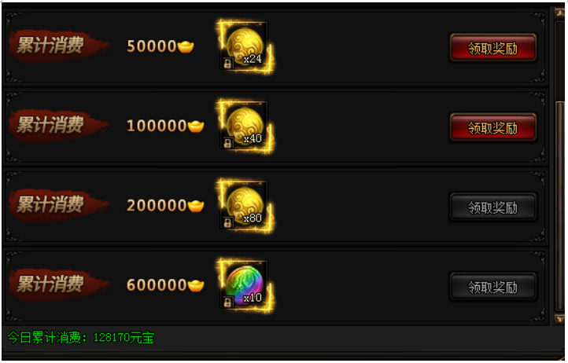Image resolution: width=568 pixels, height=363 pixels.
Task: Claim the reward for 50000 spending
Action: (x=492, y=48)
